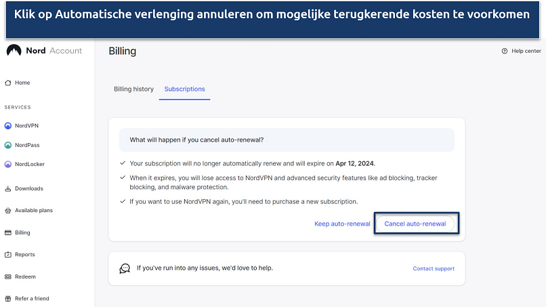Click the Available plans icon
Viewport: 546px width, 307px height.
pos(8,211)
